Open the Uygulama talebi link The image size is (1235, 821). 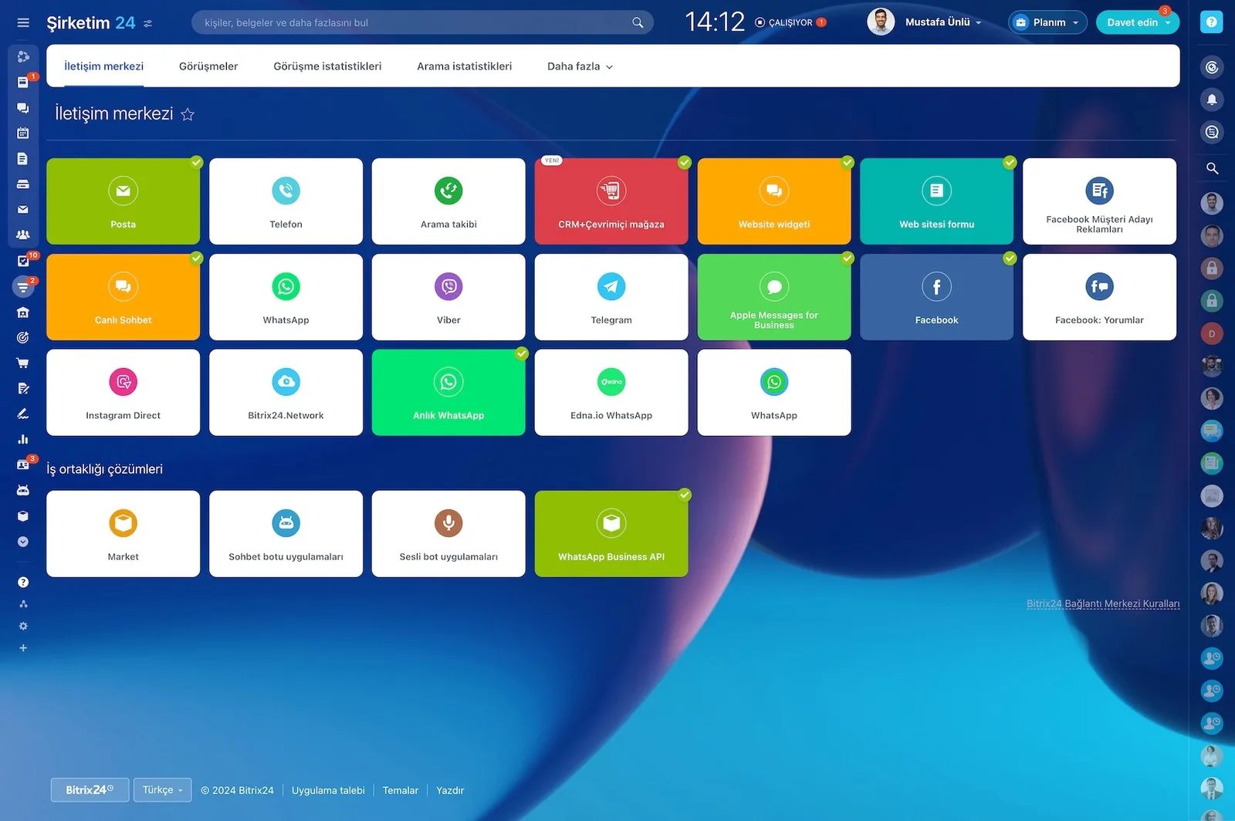(x=328, y=790)
